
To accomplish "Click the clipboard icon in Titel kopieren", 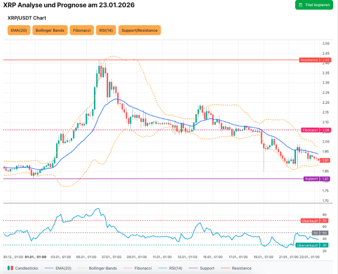I will (300, 5).
